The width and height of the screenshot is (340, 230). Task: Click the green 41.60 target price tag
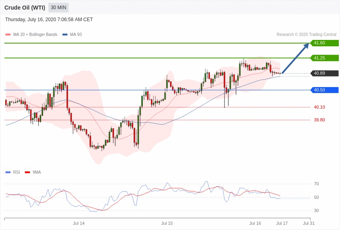pos(324,43)
